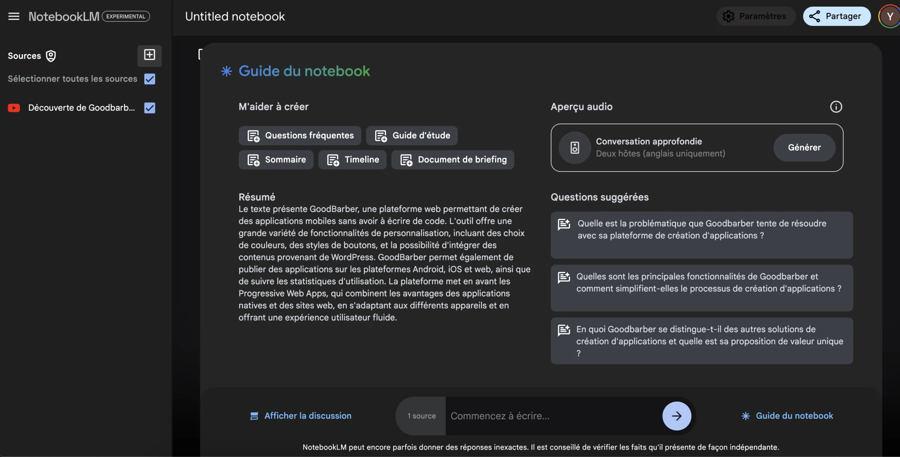The image size is (900, 457).
Task: Toggle Sélectionner toutes les sources checkbox
Action: 150,79
